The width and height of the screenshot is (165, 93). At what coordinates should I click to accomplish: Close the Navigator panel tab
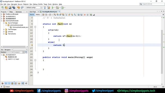[x=12, y=50]
